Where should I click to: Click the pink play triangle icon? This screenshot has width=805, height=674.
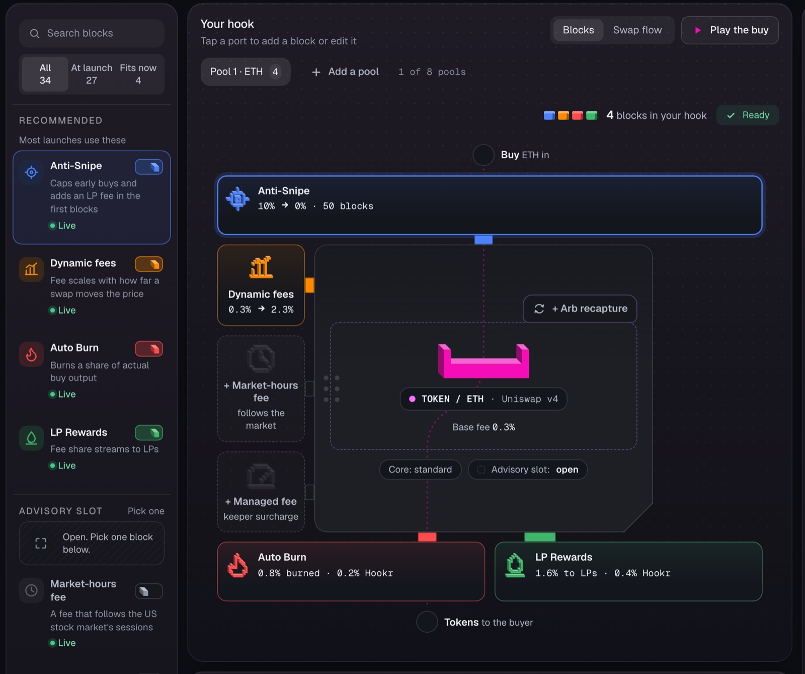698,30
